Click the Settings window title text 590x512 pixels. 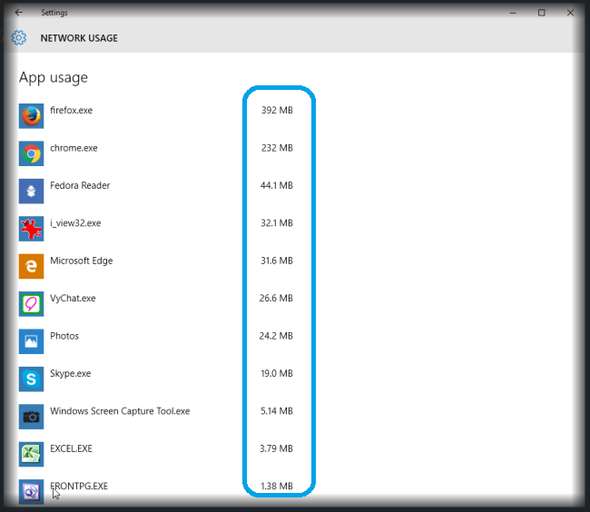pyautogui.click(x=54, y=13)
